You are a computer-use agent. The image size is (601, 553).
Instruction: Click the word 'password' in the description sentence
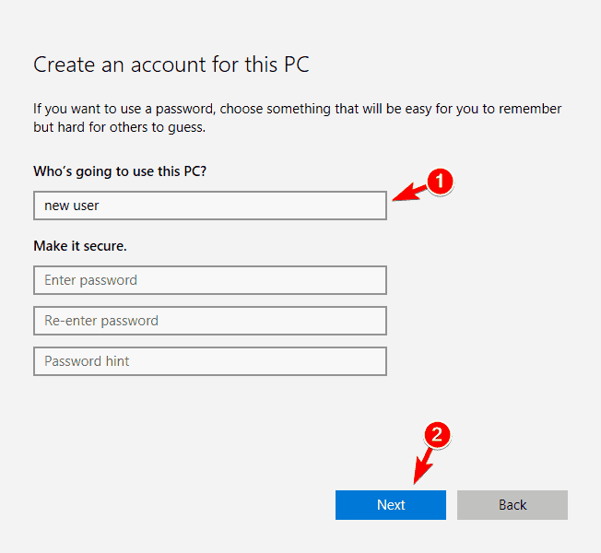[x=185, y=110]
